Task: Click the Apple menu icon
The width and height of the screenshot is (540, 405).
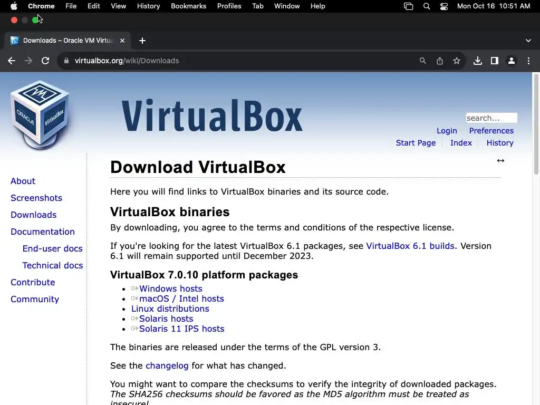Action: [14, 6]
